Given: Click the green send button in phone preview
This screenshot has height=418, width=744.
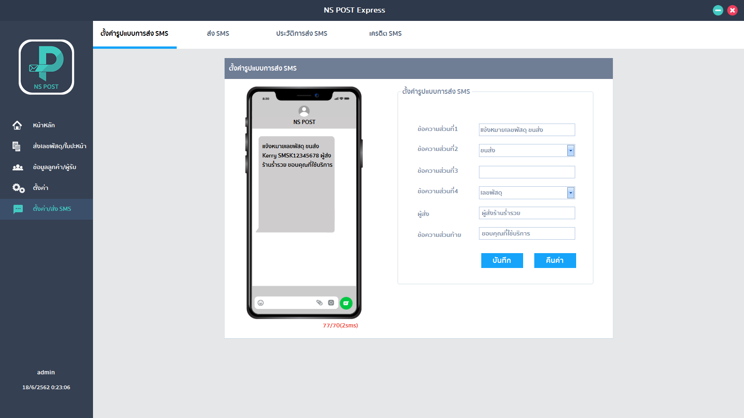Looking at the screenshot, I should [346, 303].
